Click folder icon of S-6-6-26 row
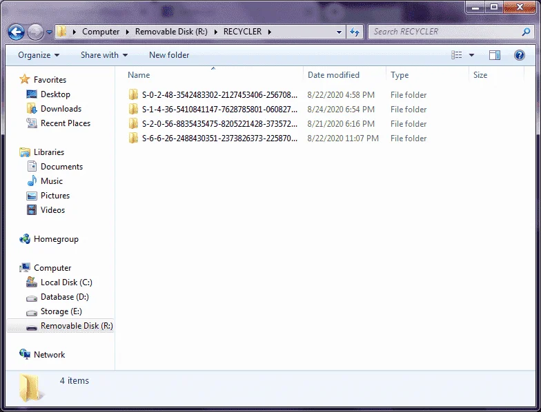 click(x=133, y=138)
